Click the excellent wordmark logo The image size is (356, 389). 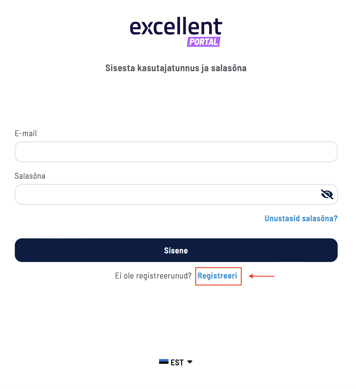pyautogui.click(x=176, y=27)
